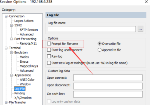
Task: Enable Raw log option
Action: [x=49, y=56]
